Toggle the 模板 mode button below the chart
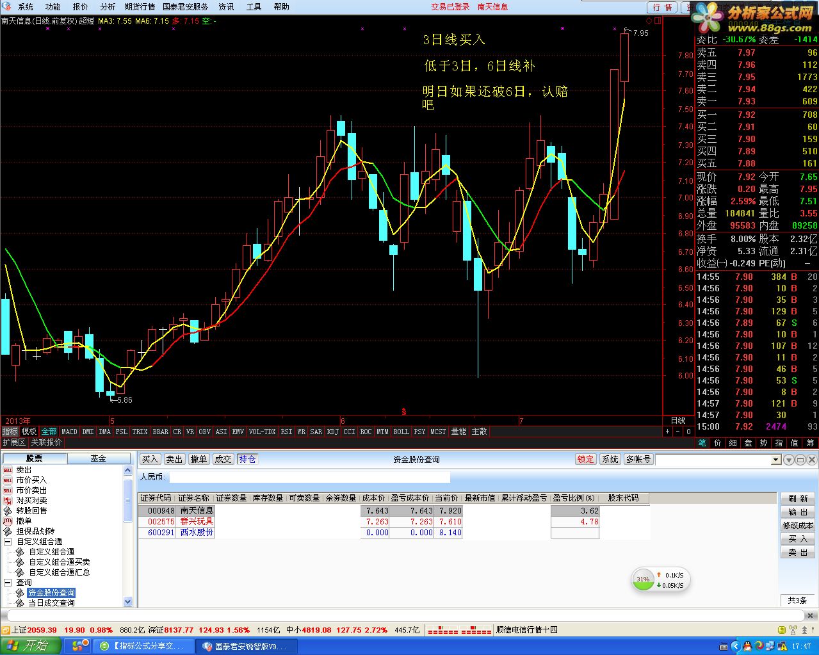819x655 pixels. (29, 432)
